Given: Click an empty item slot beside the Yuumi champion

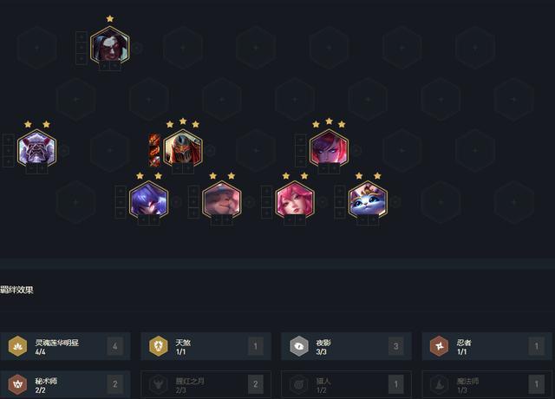Looking at the screenshot, I should (x=340, y=202).
